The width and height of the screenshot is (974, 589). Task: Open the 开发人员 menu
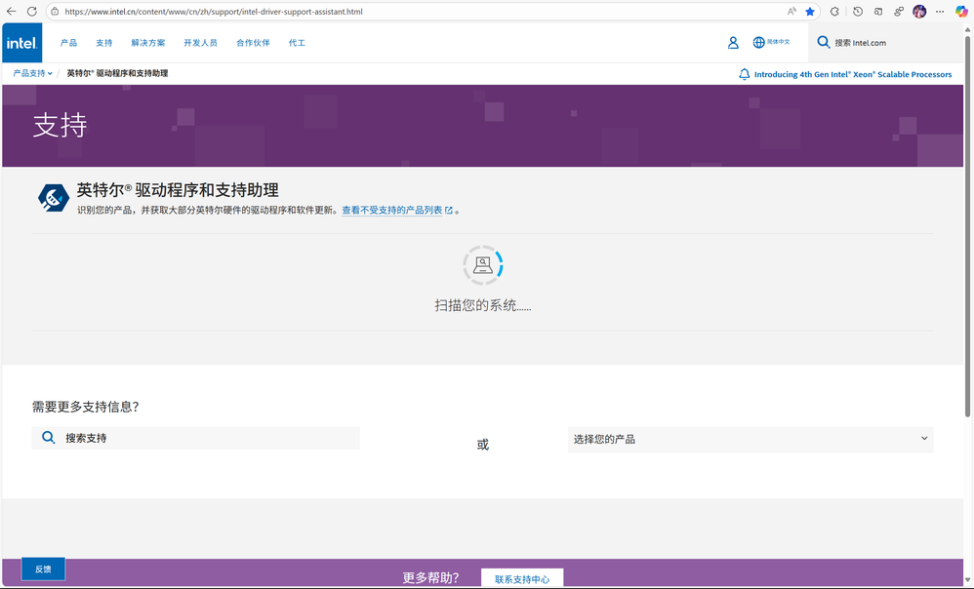tap(200, 43)
